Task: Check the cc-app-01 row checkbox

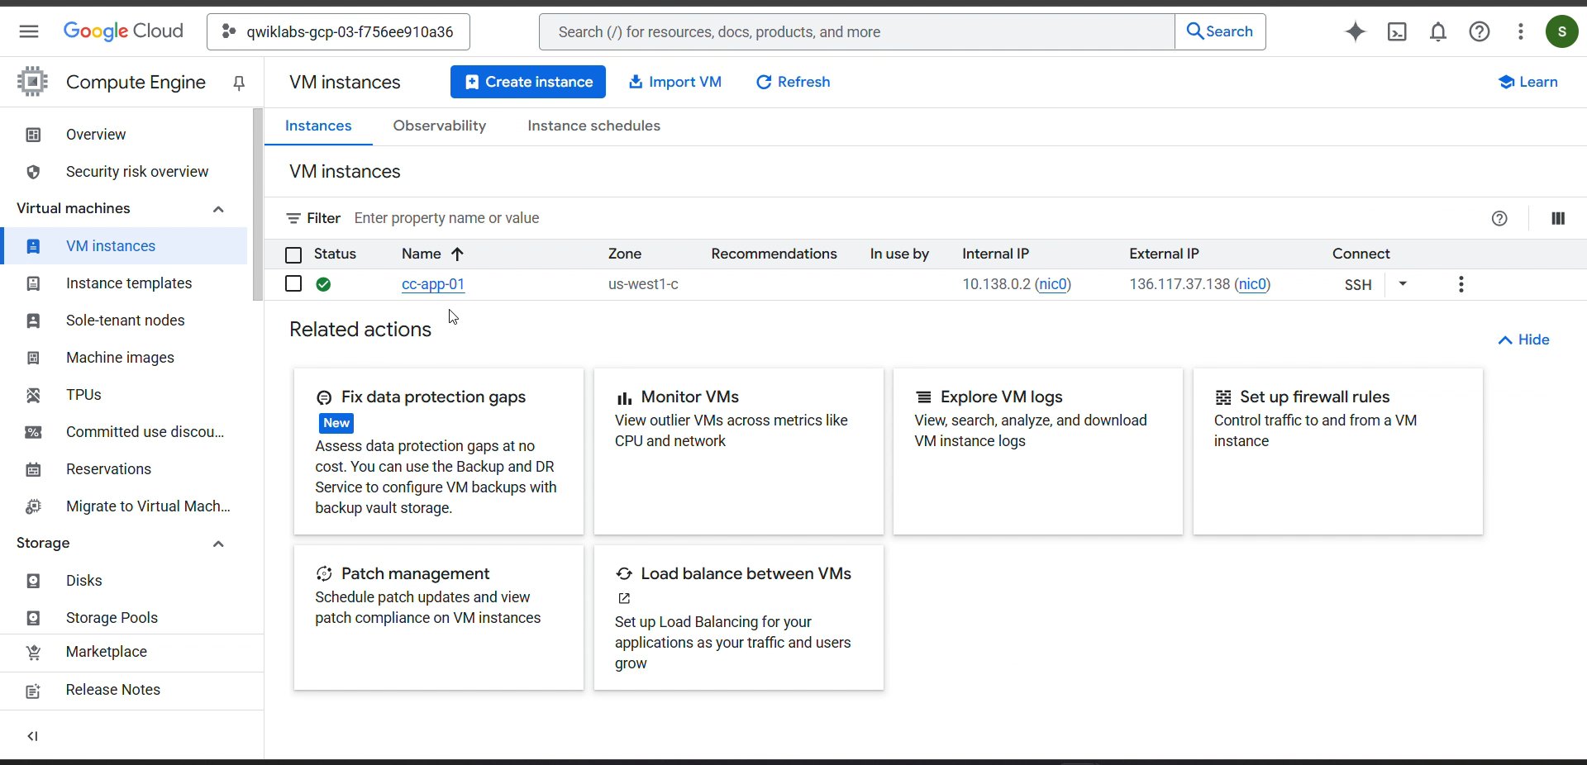Action: 293,284
